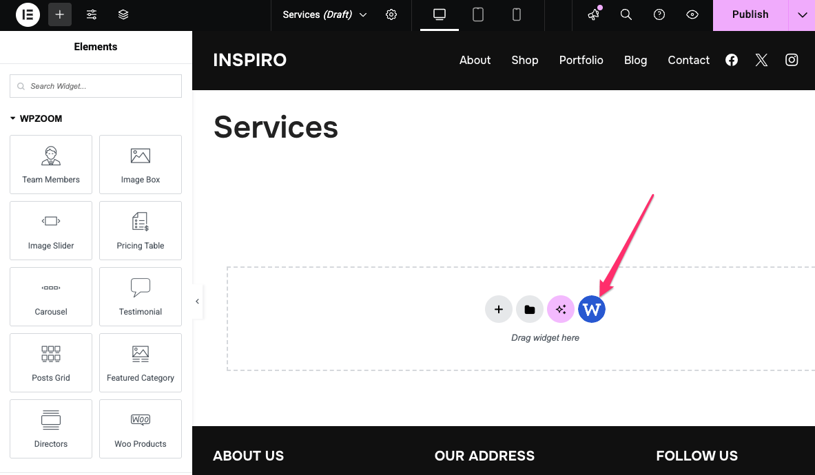The image size is (815, 475).
Task: Click the What's New megaphone icon
Action: [593, 14]
